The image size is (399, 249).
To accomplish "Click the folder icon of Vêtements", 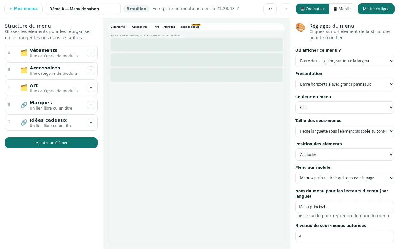I will [24, 53].
